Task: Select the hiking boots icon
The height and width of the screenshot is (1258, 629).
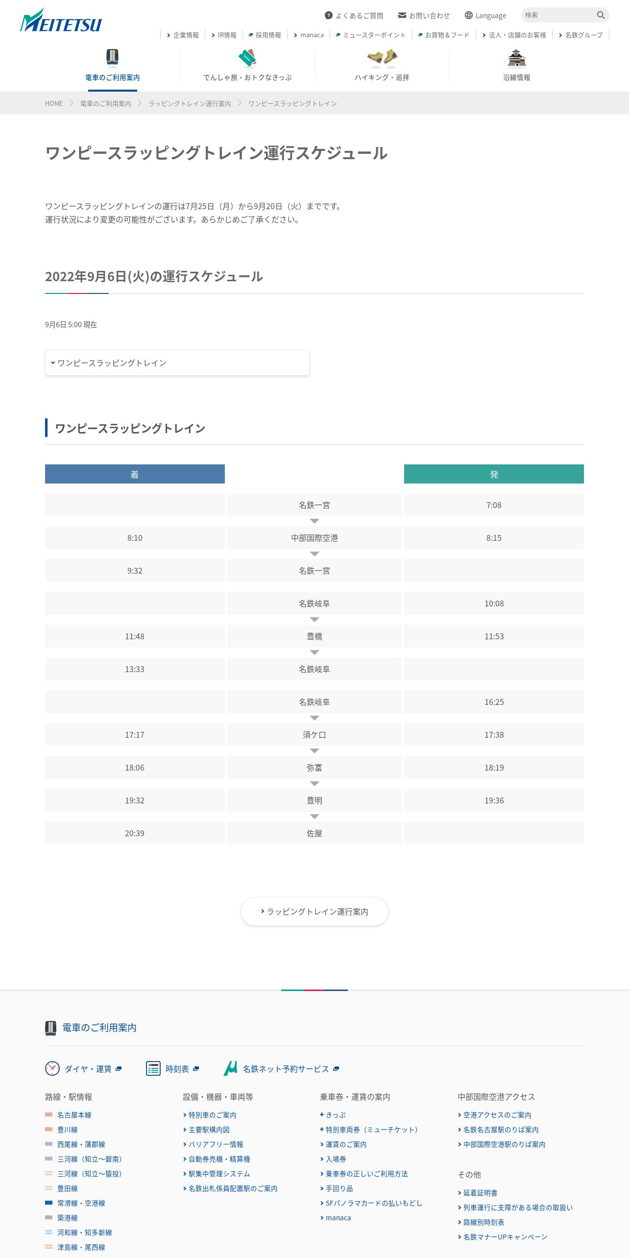Action: point(382,58)
